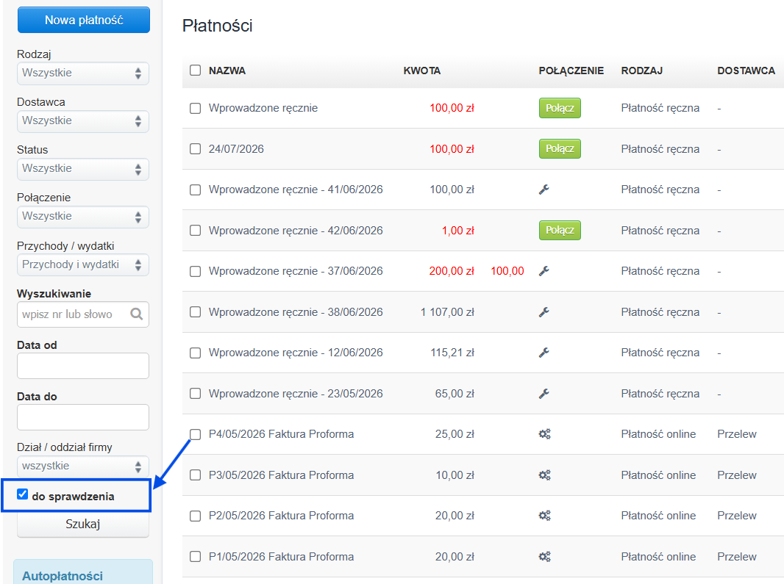Sort by the DOSTAWCA column header

click(x=746, y=71)
